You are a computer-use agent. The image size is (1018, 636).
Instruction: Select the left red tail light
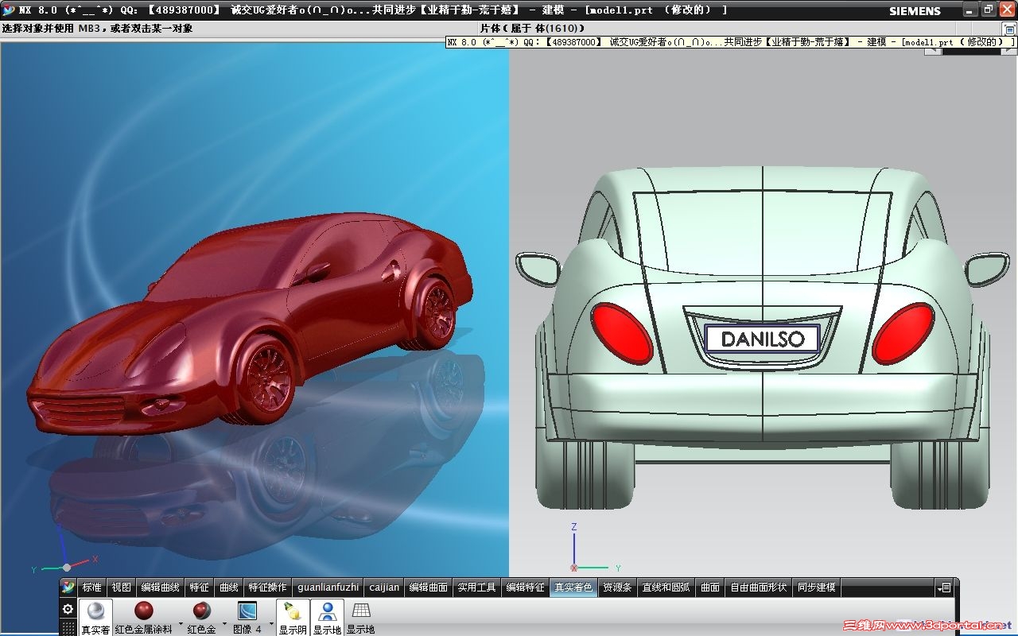pos(622,332)
